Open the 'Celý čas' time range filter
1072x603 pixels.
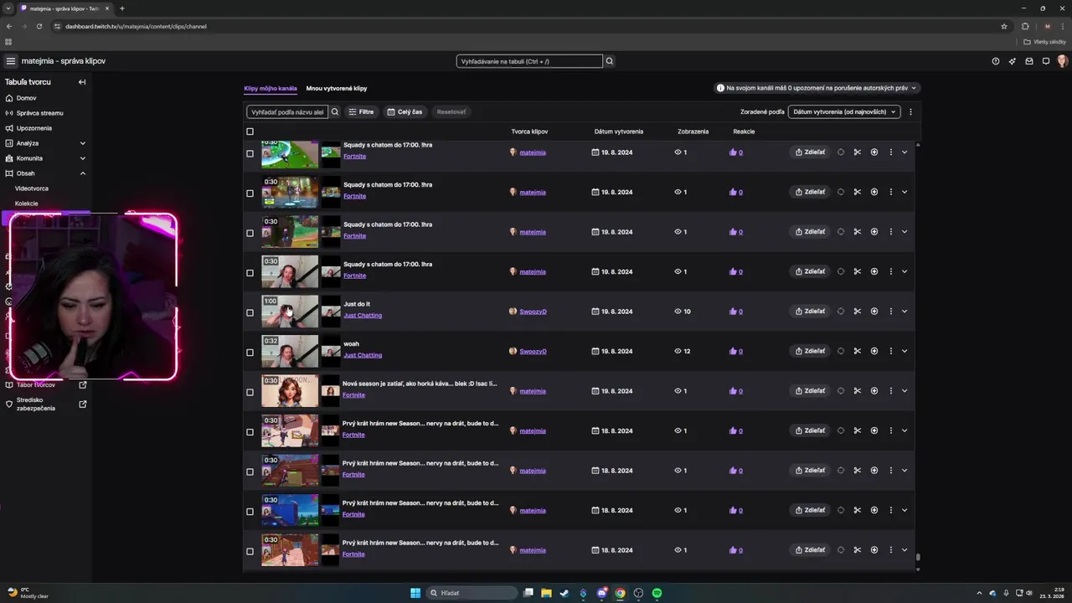click(405, 111)
